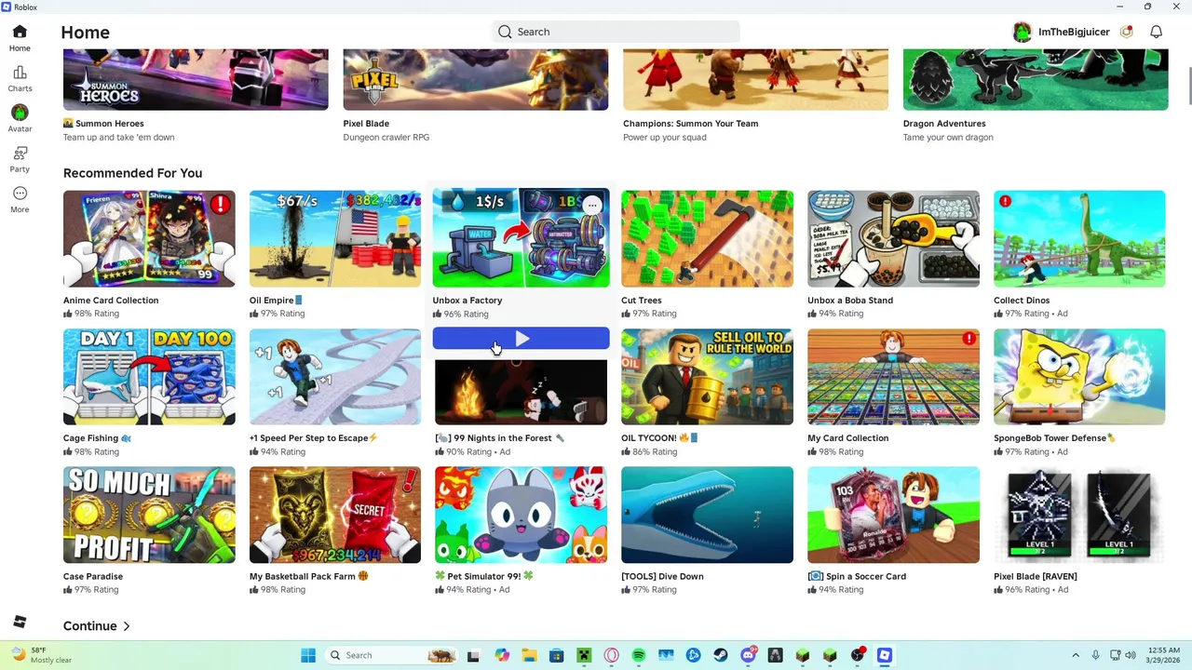Viewport: 1192px width, 670px height.
Task: Play Unbox a Factory with blue play button
Action: 521,339
